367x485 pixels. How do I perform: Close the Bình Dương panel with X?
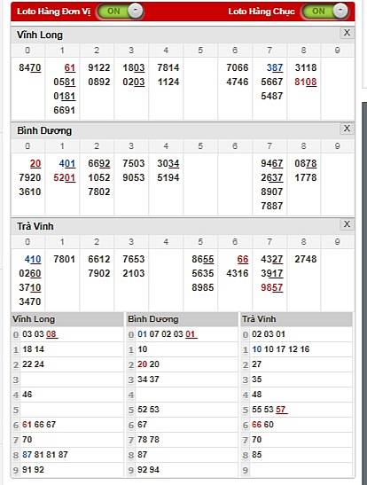[x=347, y=129]
